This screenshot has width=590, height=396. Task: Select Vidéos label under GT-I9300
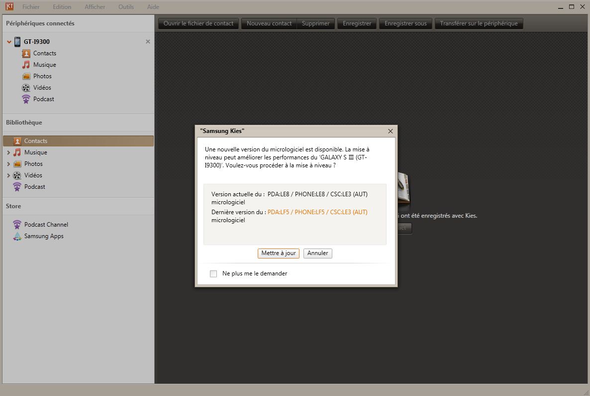point(42,88)
